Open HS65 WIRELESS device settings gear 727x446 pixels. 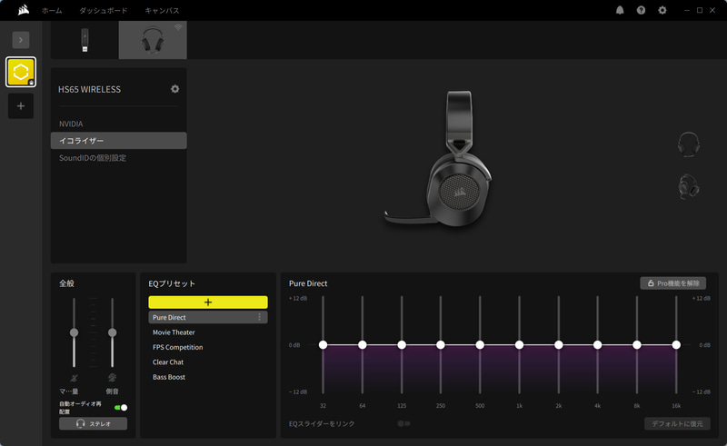[x=174, y=88]
